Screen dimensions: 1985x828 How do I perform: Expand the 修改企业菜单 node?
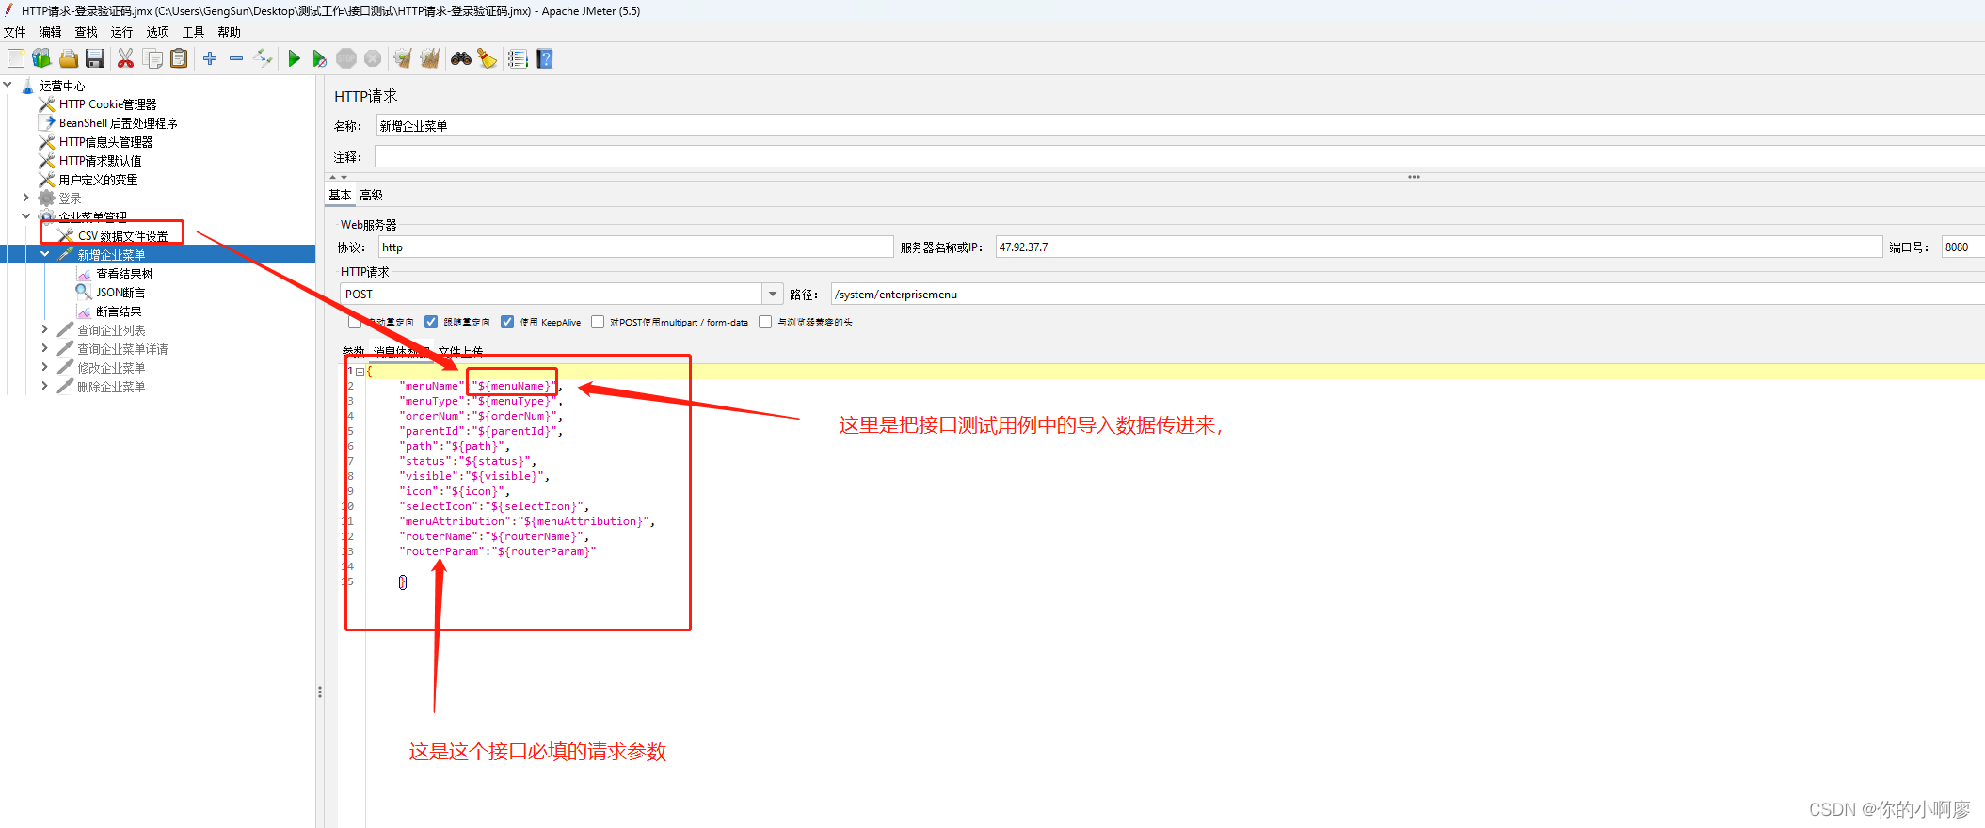click(x=44, y=367)
